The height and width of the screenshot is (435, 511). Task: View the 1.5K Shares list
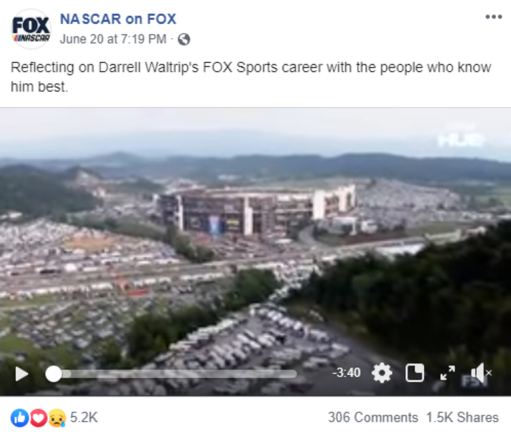click(462, 417)
